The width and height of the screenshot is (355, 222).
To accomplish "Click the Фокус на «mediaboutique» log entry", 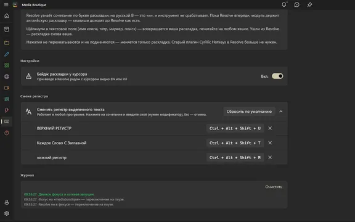I will pyautogui.click(x=74, y=199).
